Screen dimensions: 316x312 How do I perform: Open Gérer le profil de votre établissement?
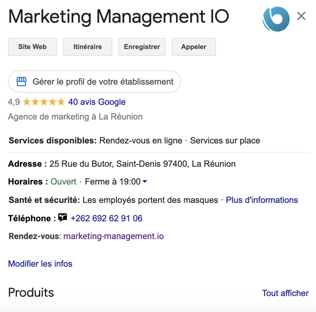pyautogui.click(x=94, y=82)
